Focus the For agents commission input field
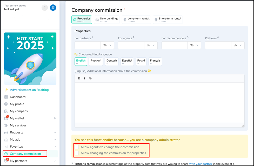This screenshot has width=254, height=166. pos(131,45)
